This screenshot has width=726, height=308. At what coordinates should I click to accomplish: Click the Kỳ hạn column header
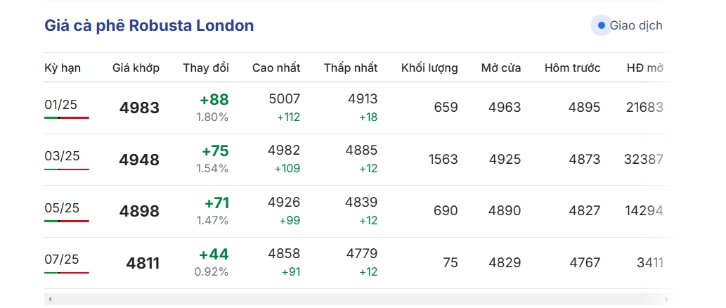63,68
